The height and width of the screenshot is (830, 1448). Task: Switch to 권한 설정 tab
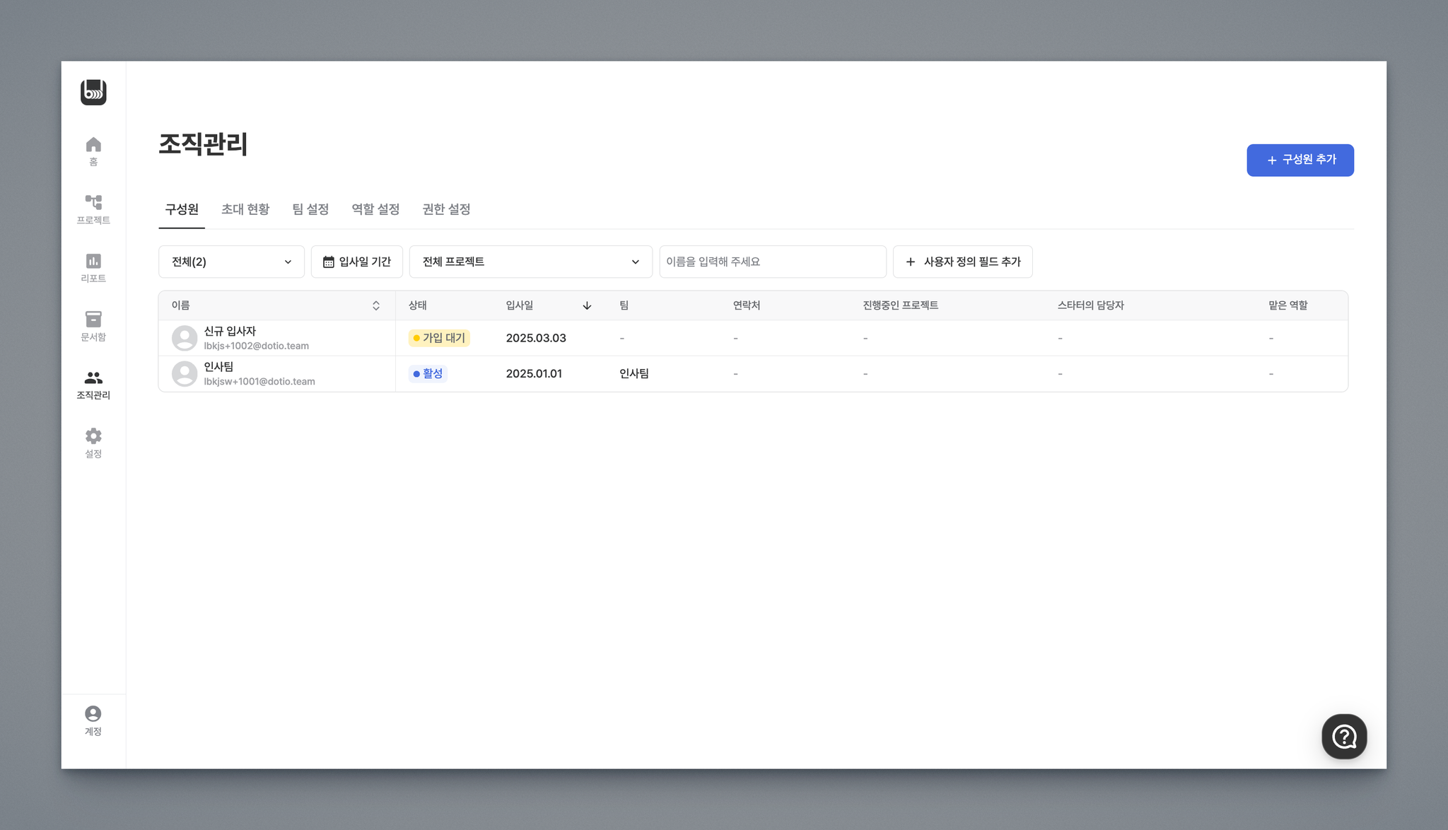(x=446, y=209)
